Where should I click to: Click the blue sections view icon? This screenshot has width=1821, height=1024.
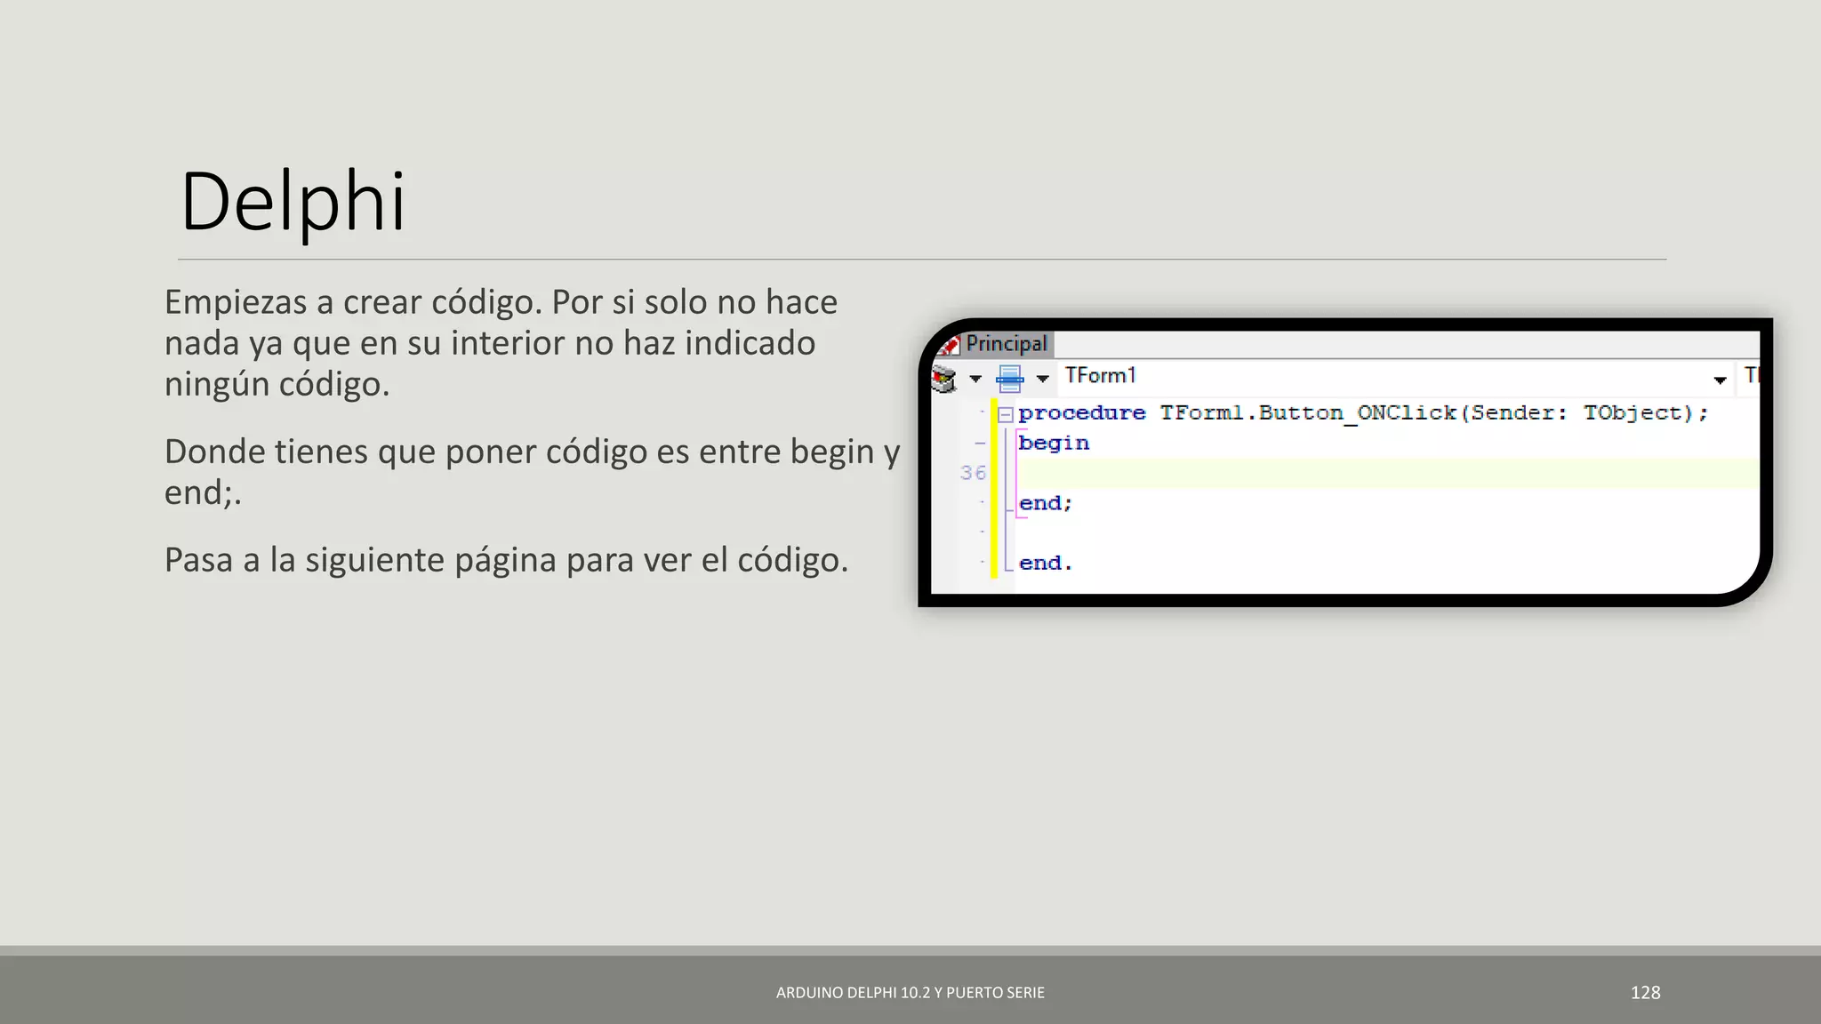(x=1009, y=379)
